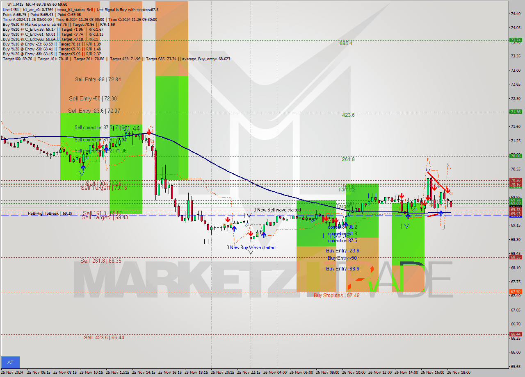The width and height of the screenshot is (525, 377).
Task: Click the '26 Nov 18:00' time axis label
Action: [x=459, y=372]
